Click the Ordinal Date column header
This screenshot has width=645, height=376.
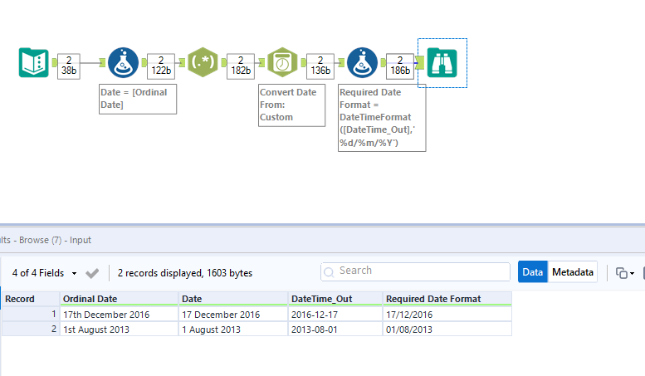(x=120, y=299)
